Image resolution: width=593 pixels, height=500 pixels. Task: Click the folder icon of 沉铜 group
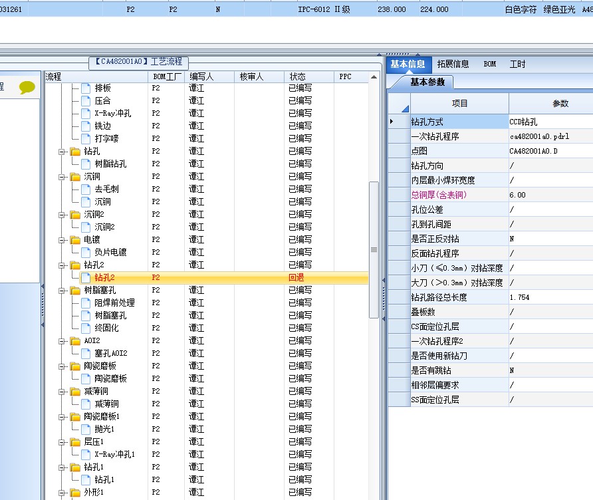click(x=75, y=177)
